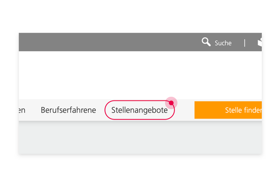The width and height of the screenshot is (280, 186).
Task: Click the thin vertical divider after Suche
Action: pyautogui.click(x=245, y=43)
